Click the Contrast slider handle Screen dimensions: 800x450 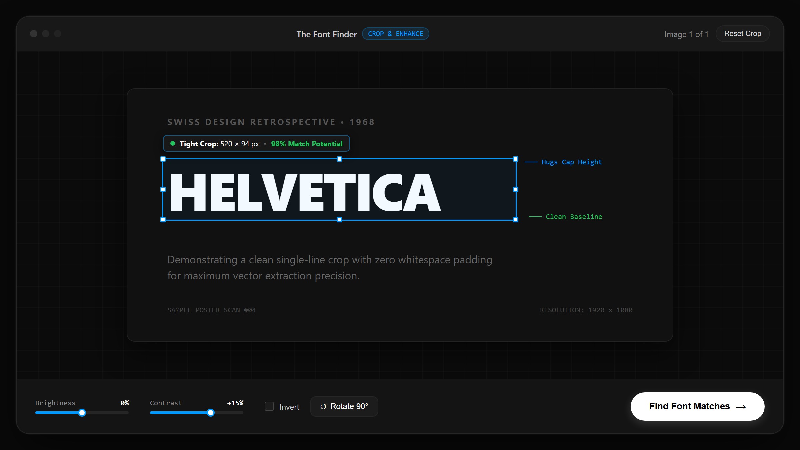tap(211, 413)
